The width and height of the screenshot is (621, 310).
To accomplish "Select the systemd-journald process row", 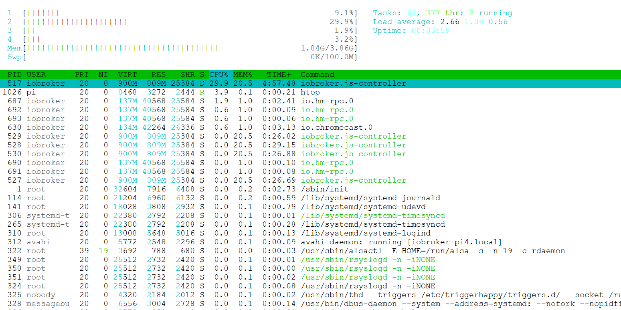I will (310, 198).
